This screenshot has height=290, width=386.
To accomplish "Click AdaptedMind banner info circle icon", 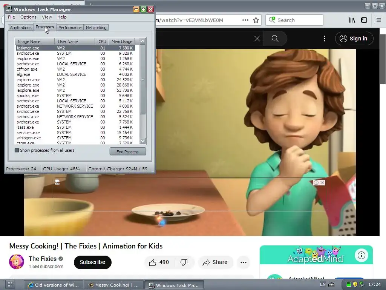I will [361, 255].
